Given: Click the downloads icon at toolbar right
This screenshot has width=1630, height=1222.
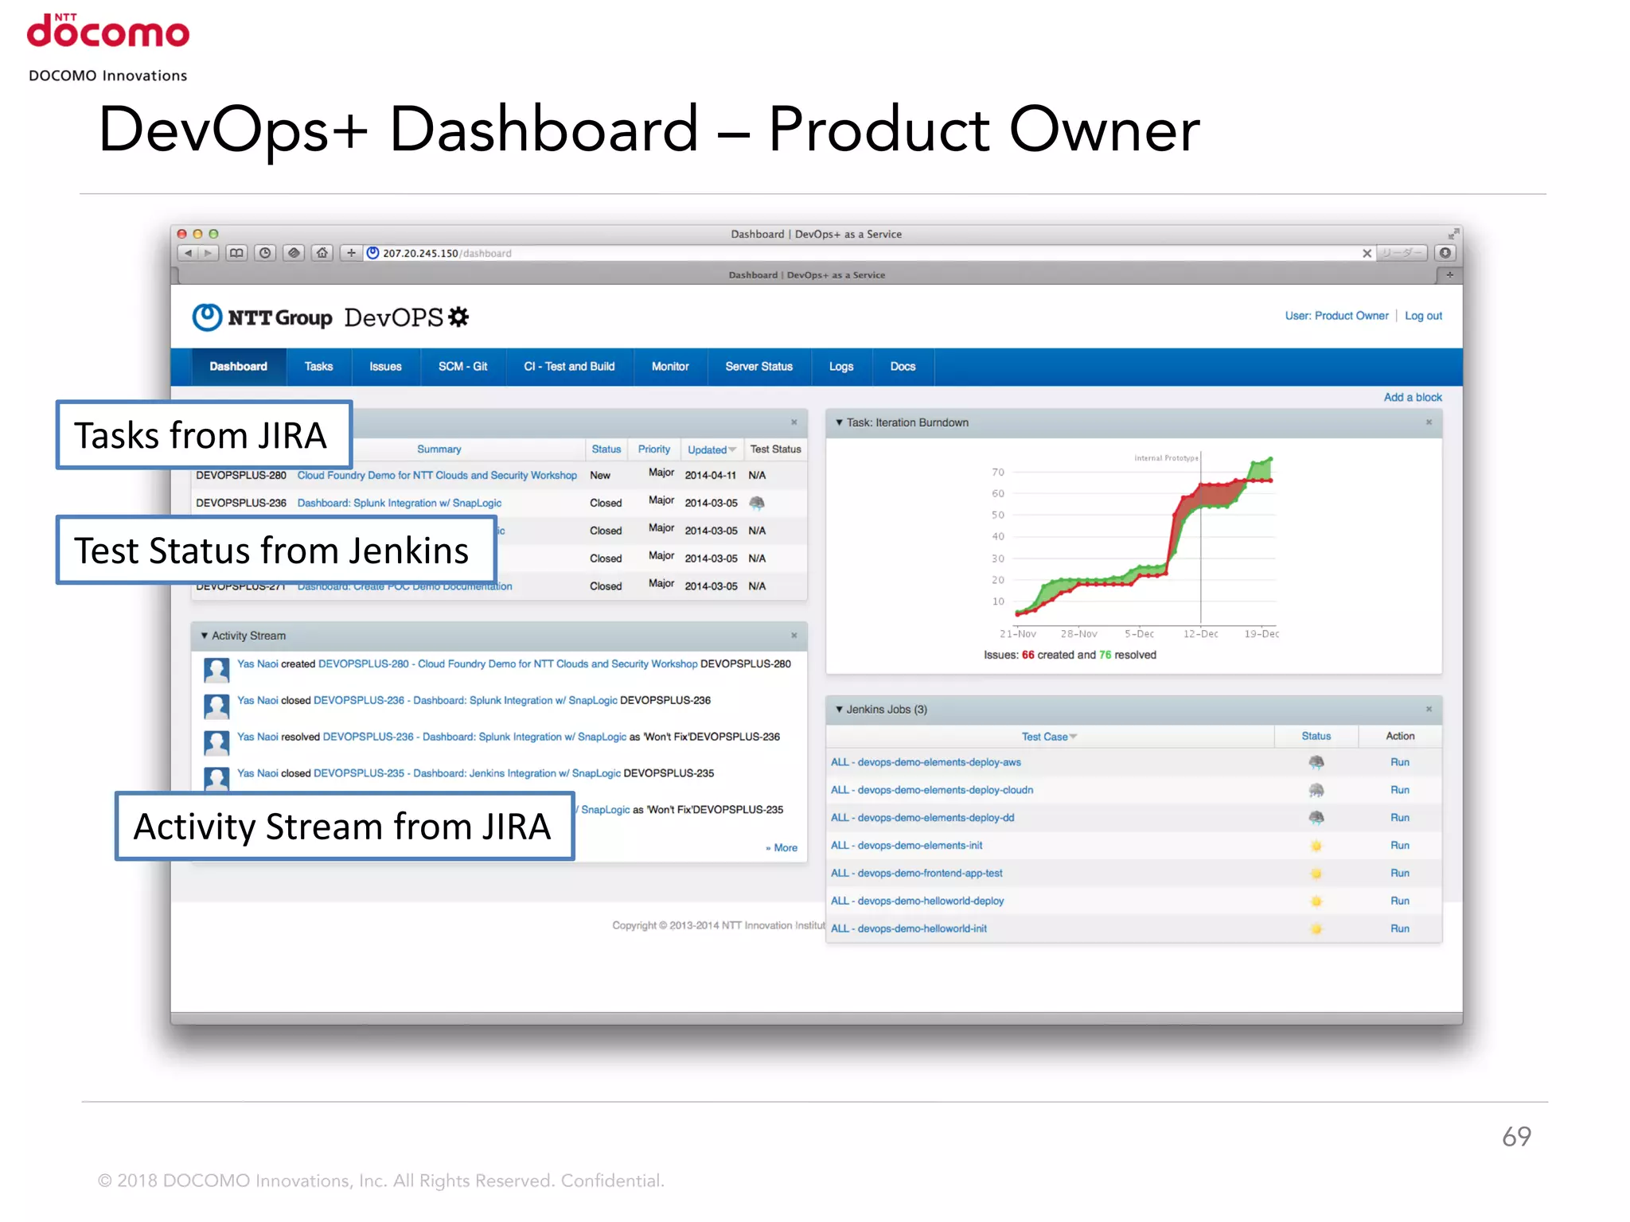Looking at the screenshot, I should pos(1445,253).
